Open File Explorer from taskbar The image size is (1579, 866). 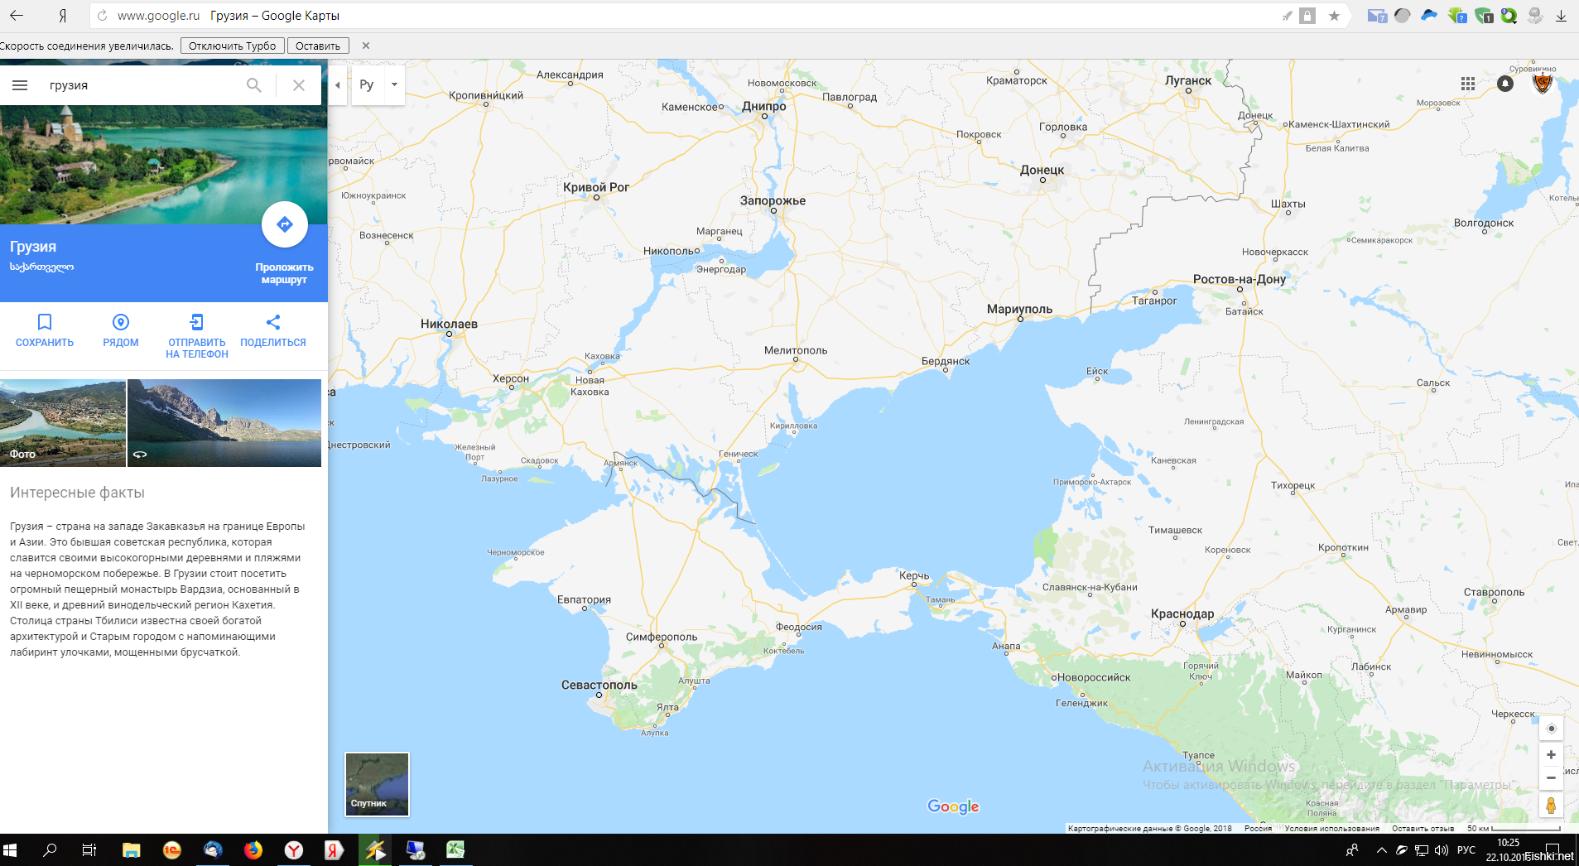[x=131, y=850]
